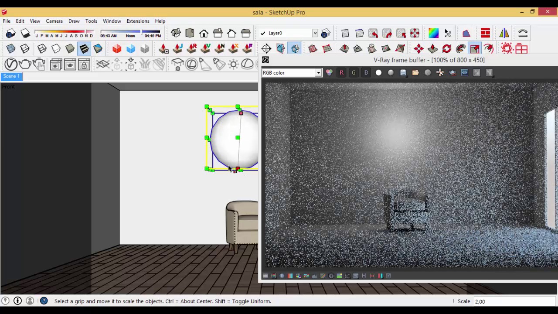Viewport: 558px width, 314px height.
Task: Open the Camera menu
Action: coord(54,21)
